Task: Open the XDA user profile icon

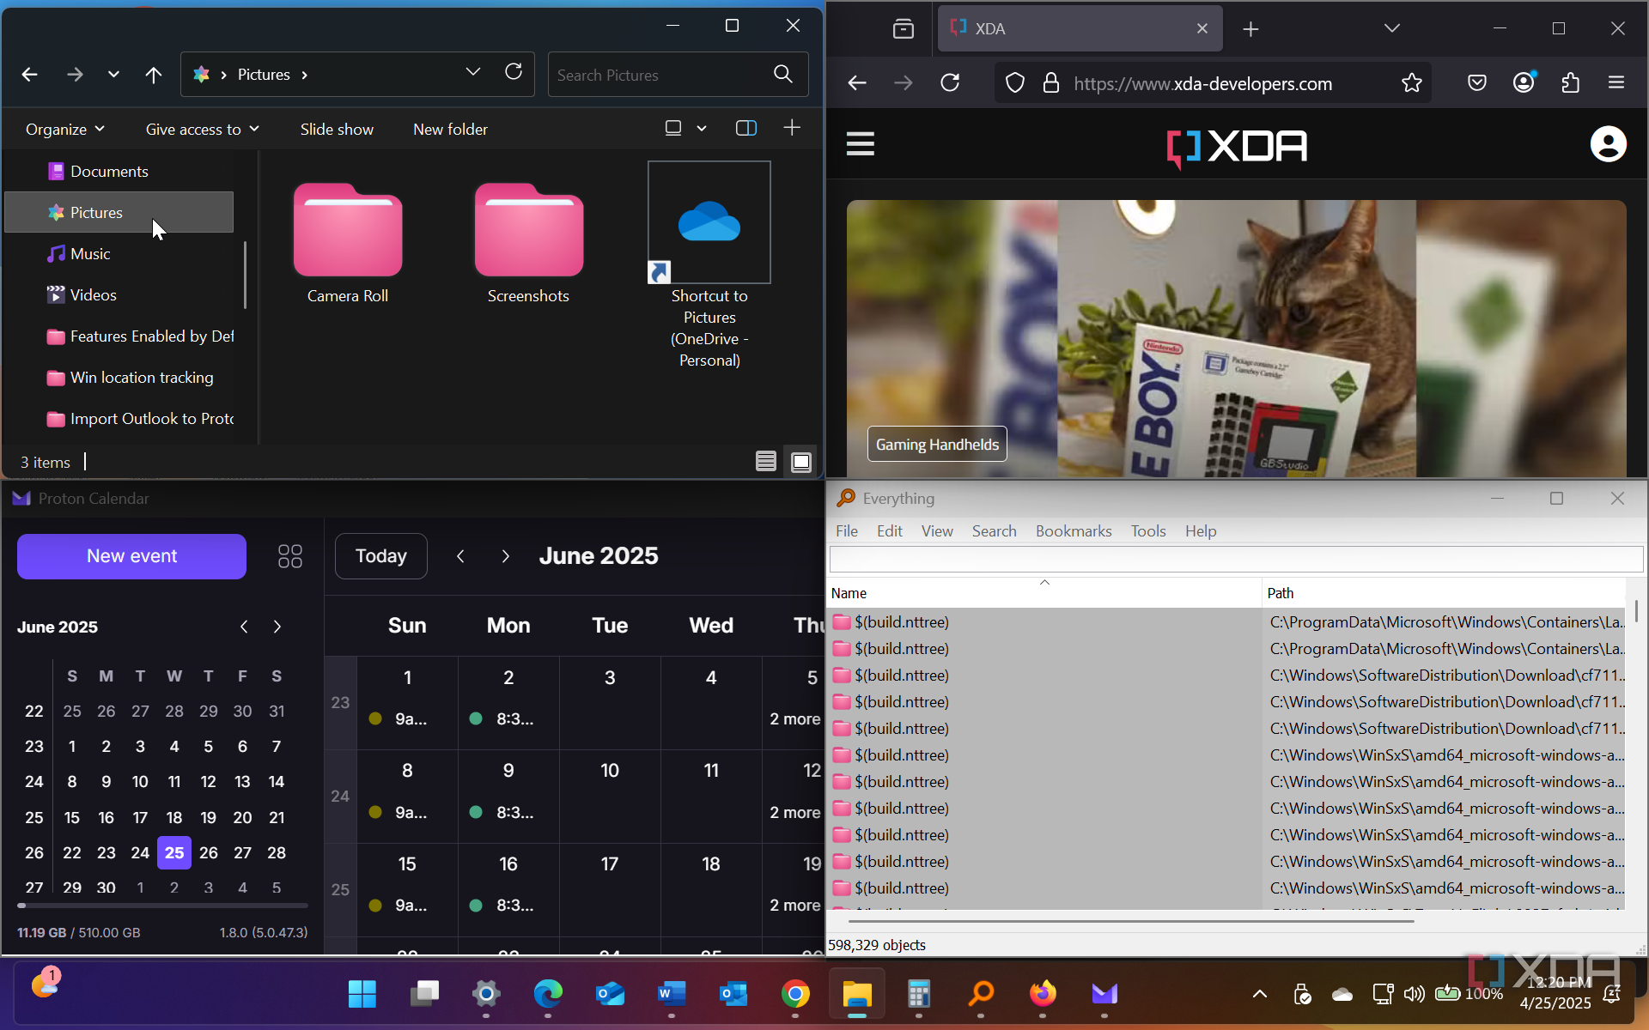Action: [1608, 144]
